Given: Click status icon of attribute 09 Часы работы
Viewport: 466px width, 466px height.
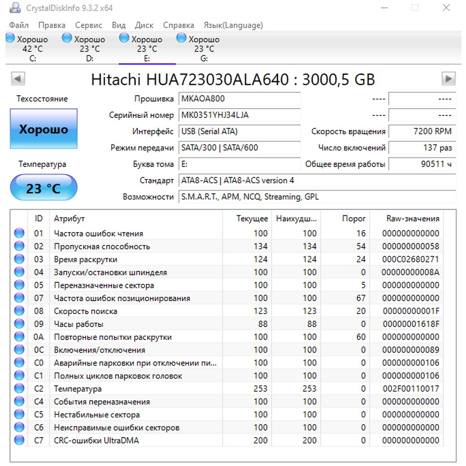Looking at the screenshot, I should click(x=19, y=324).
